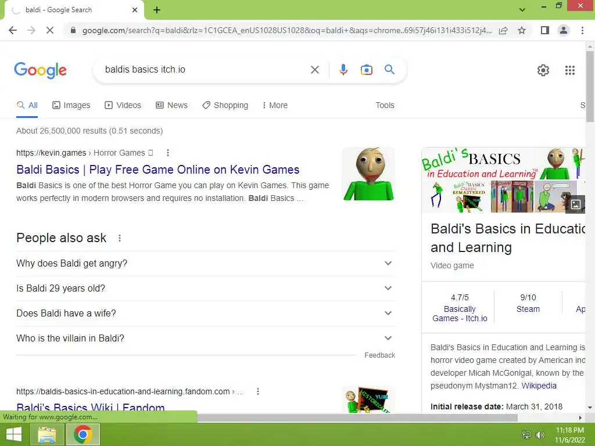View more images in knowledge panel
The image size is (595, 446).
coord(575,204)
